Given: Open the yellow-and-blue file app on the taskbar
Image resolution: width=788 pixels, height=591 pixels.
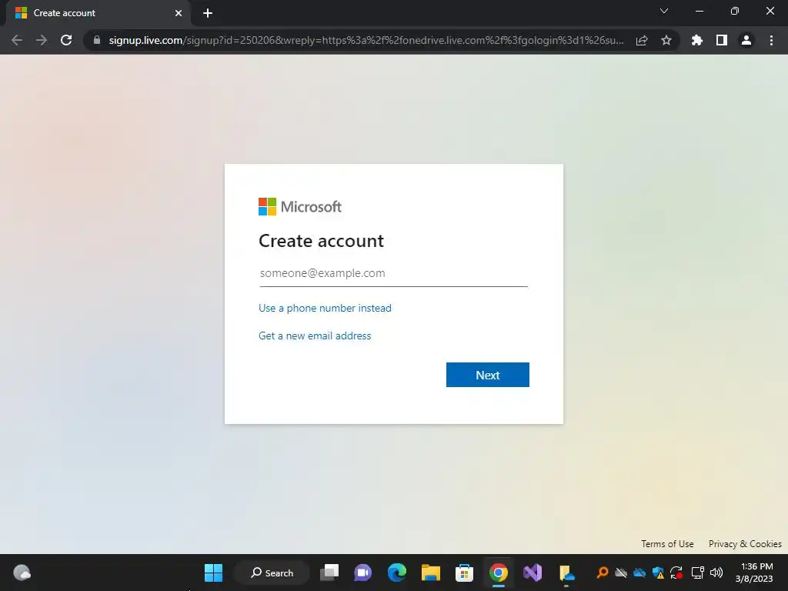Looking at the screenshot, I should pos(566,573).
